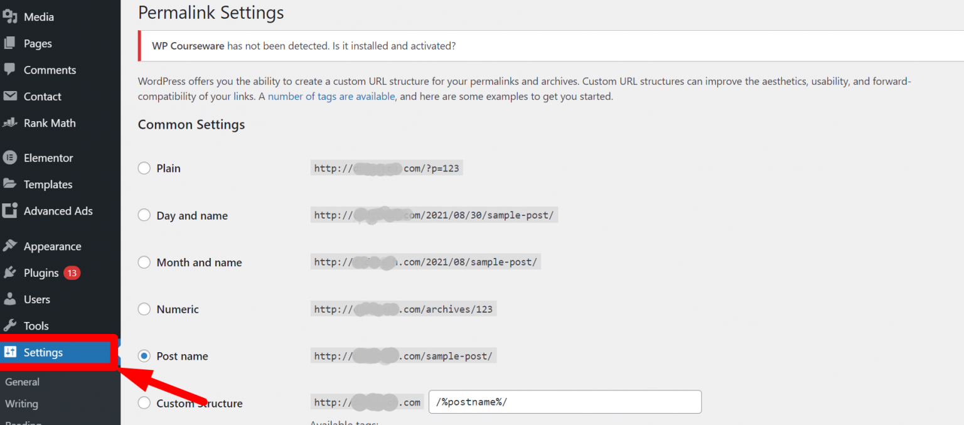964x425 pixels.
Task: Click the number of tags are available link
Action: (331, 96)
